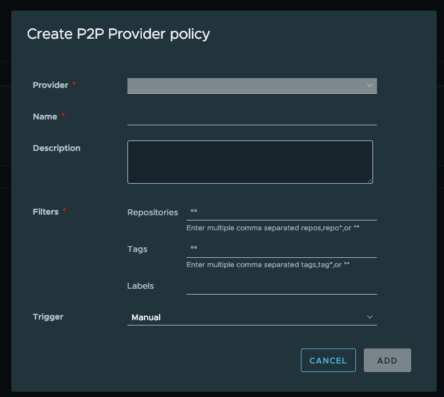Click the ADD button

(388, 360)
